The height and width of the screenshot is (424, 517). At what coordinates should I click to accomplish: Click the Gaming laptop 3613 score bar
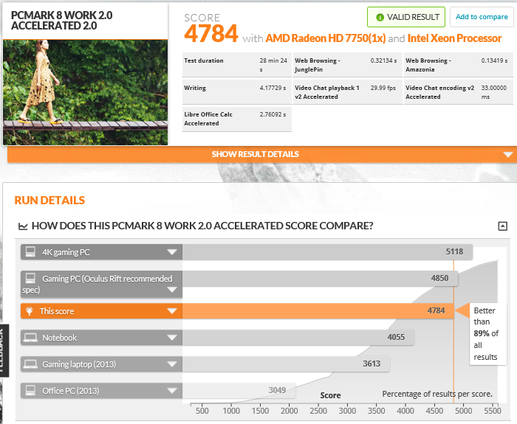pos(287,364)
